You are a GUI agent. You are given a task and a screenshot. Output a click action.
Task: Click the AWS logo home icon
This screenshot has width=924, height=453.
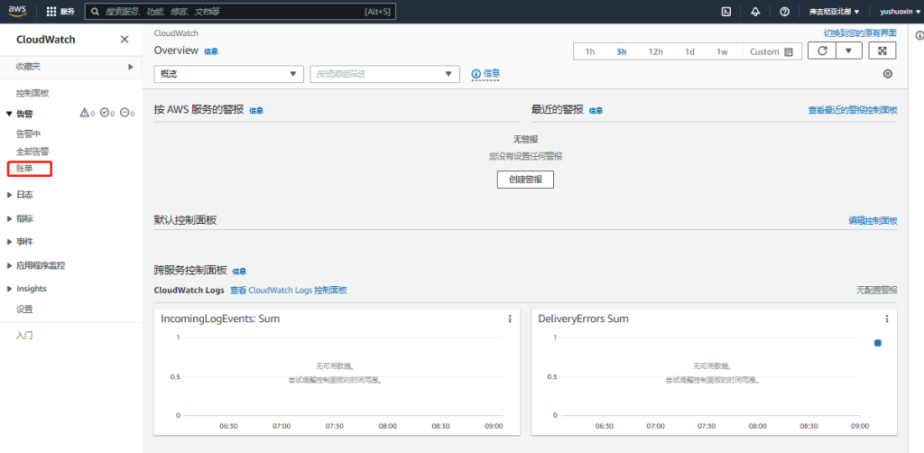[20, 12]
